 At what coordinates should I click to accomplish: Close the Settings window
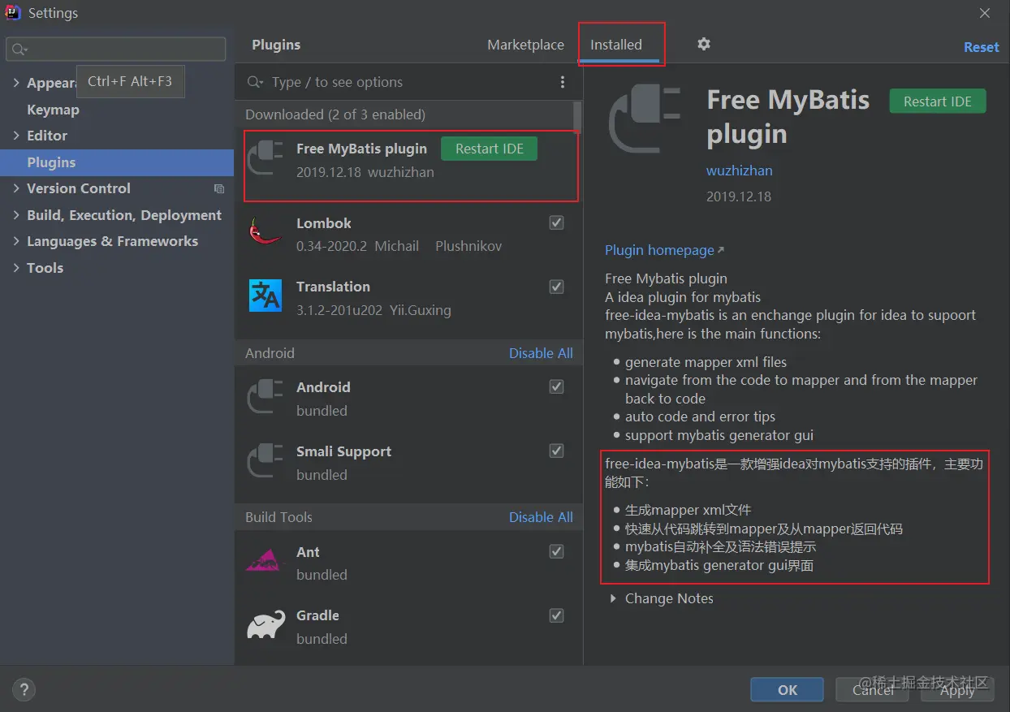985,13
